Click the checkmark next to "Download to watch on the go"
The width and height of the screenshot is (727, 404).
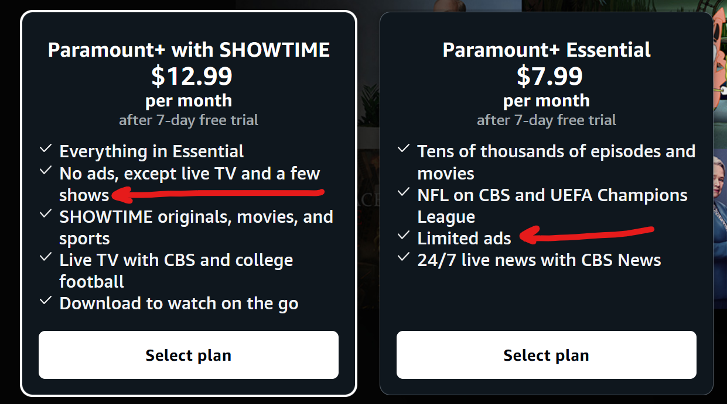coord(46,301)
